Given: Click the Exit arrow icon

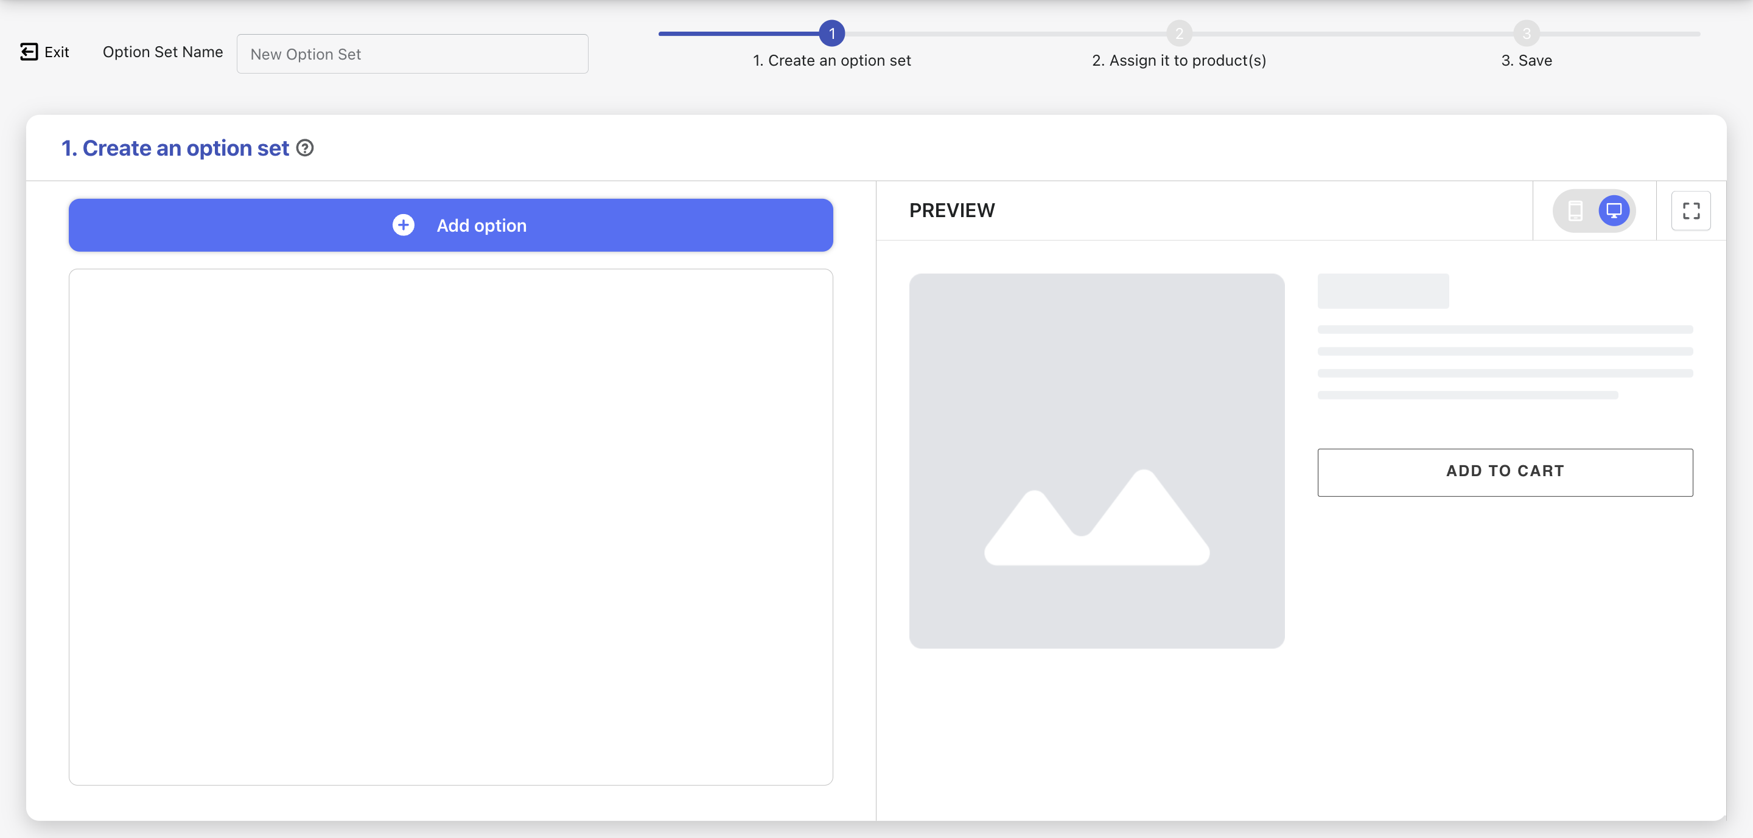Looking at the screenshot, I should [29, 52].
